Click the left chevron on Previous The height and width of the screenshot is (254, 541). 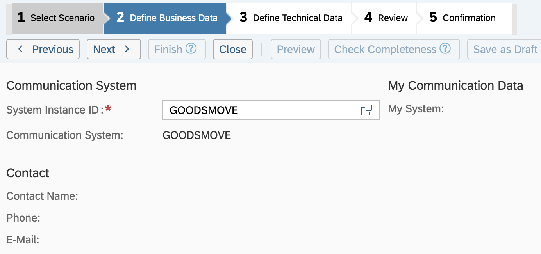(x=21, y=49)
